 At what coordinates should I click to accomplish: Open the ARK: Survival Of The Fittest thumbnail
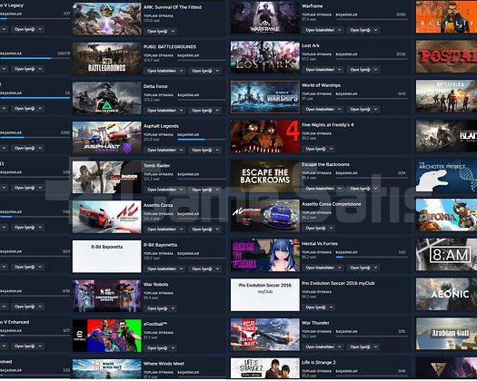tap(107, 19)
